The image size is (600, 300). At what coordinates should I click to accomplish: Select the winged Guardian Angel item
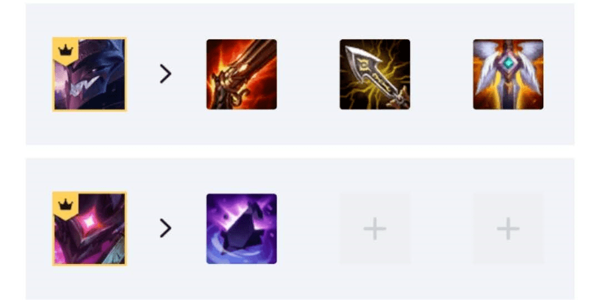point(508,74)
